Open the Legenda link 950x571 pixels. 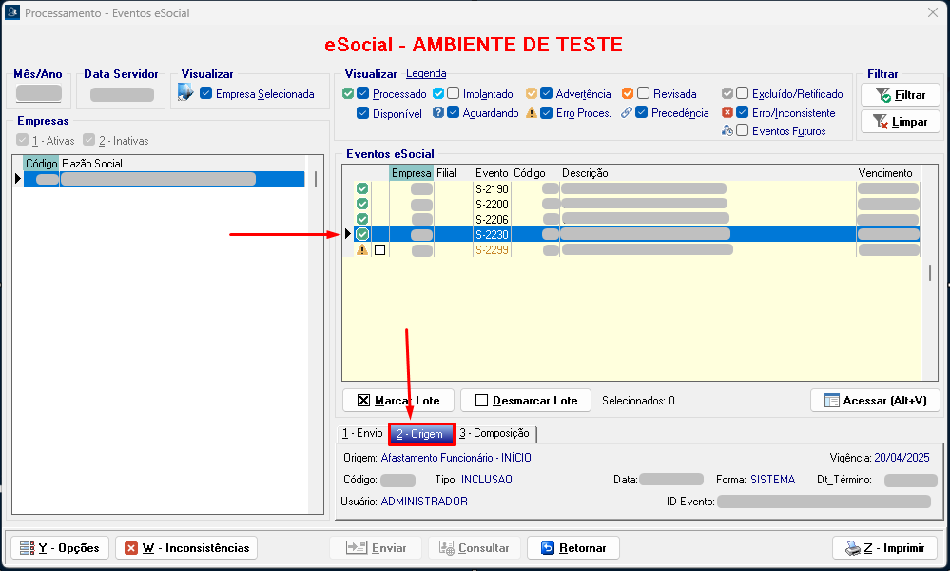pos(426,73)
